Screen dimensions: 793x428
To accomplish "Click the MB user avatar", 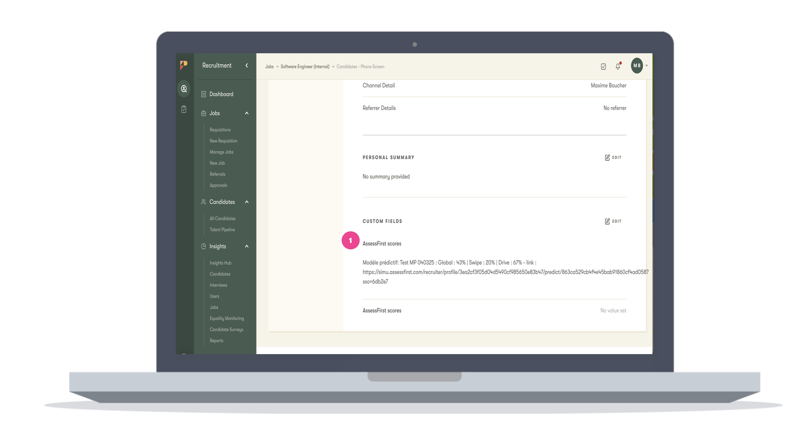I will click(637, 66).
